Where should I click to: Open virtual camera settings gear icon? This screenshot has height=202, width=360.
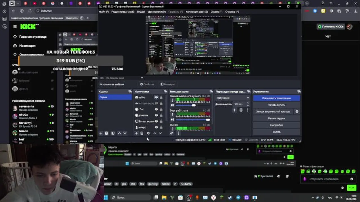point(297,111)
